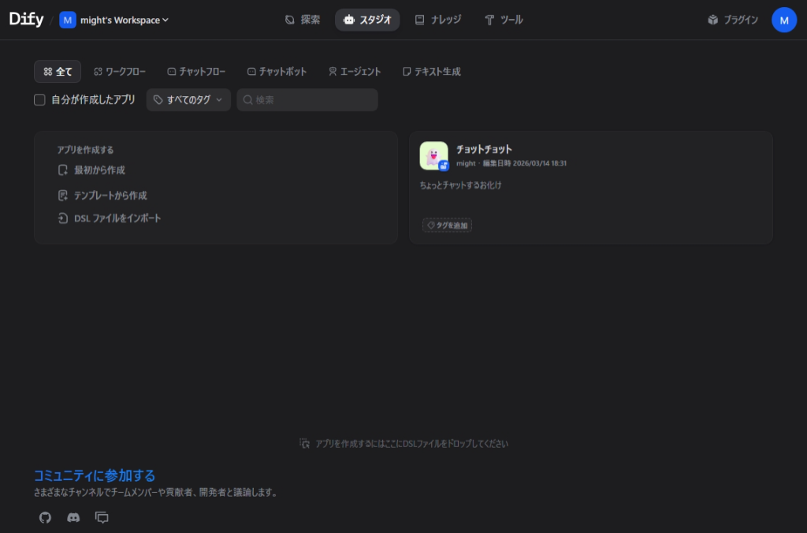The height and width of the screenshot is (533, 807).
Task: Switch to ナレッジ tab
Action: (438, 20)
